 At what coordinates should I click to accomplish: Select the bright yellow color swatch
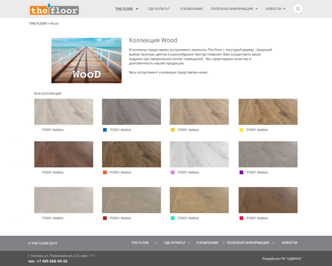click(242, 130)
